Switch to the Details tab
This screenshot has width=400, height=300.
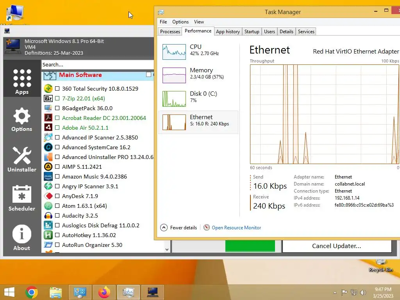(286, 32)
